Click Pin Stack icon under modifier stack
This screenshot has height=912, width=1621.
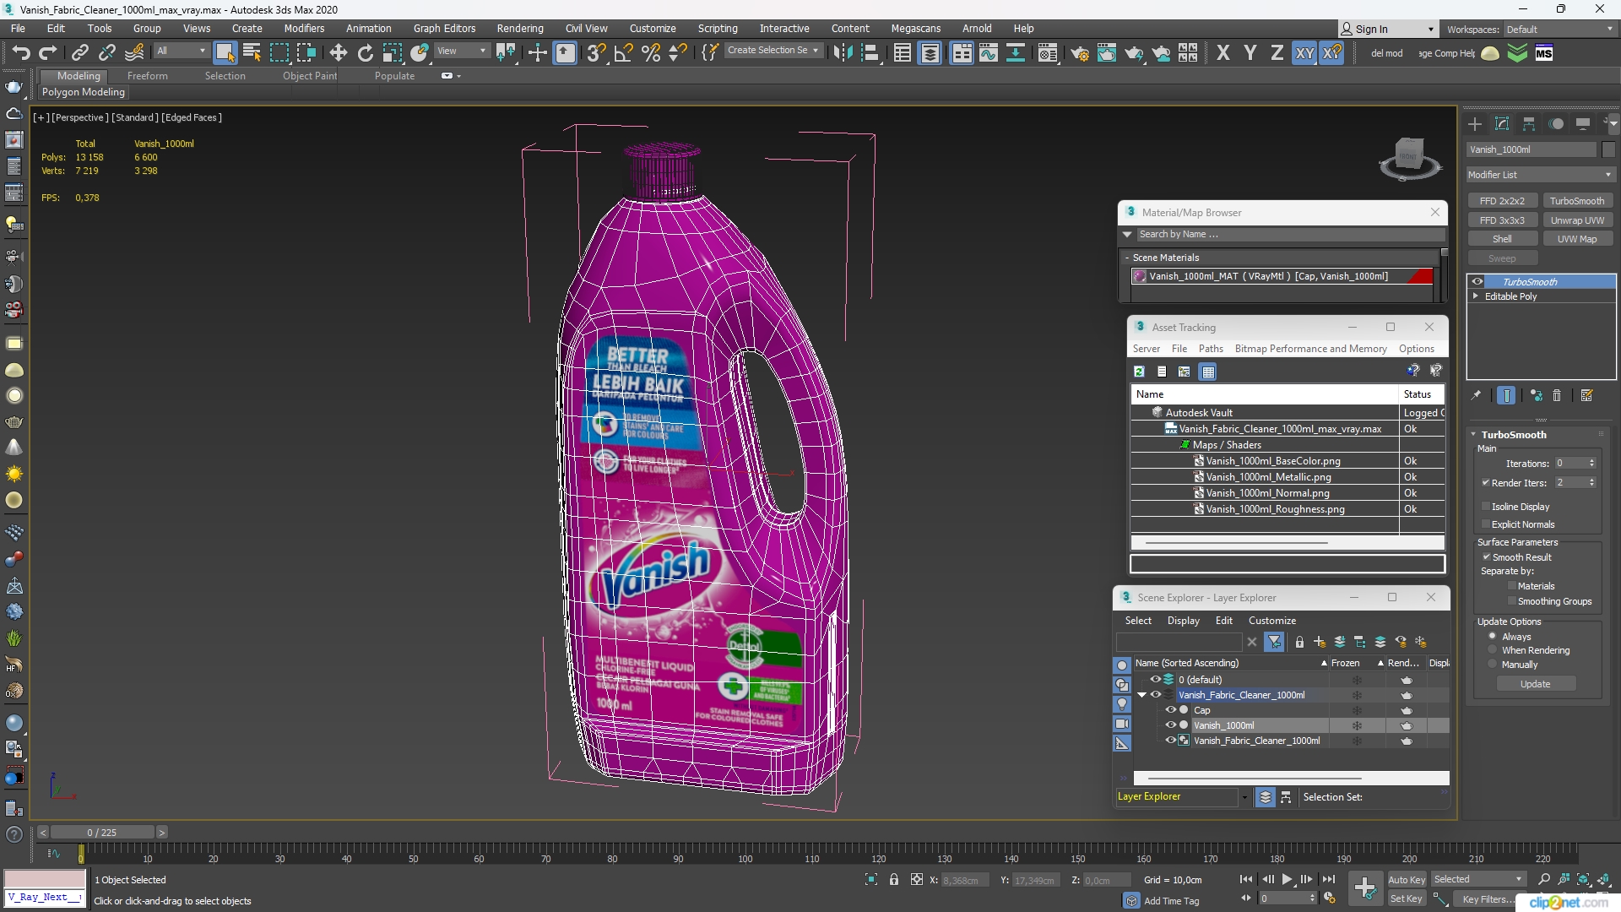point(1476,395)
